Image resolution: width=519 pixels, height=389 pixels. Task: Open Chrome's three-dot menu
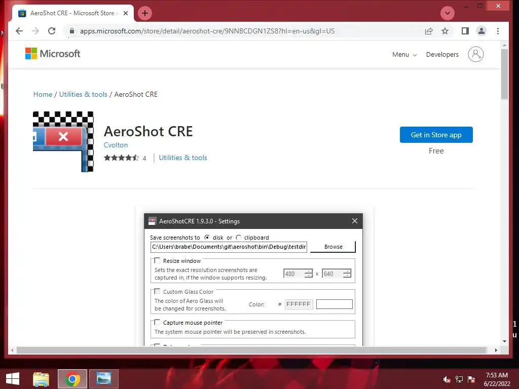coord(498,31)
